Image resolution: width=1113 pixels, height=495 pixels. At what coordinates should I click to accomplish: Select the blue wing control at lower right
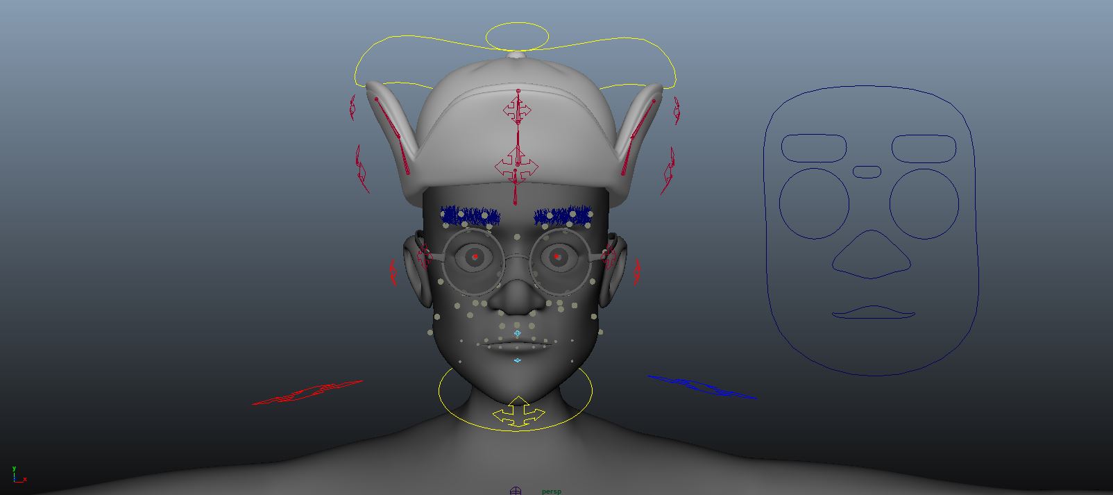702,387
